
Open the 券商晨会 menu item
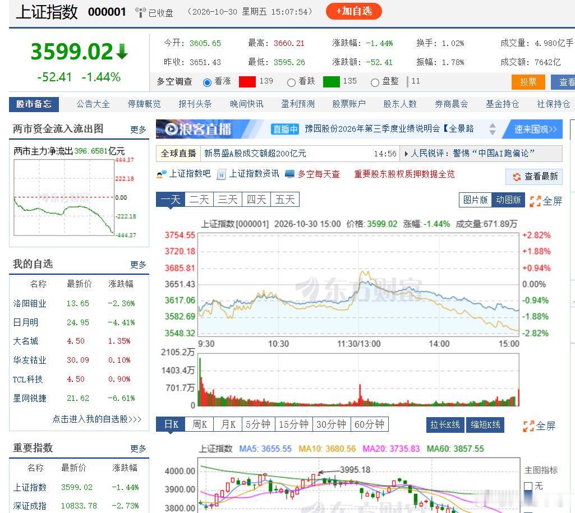click(452, 104)
